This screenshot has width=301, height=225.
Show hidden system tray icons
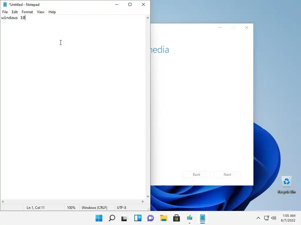click(x=258, y=218)
